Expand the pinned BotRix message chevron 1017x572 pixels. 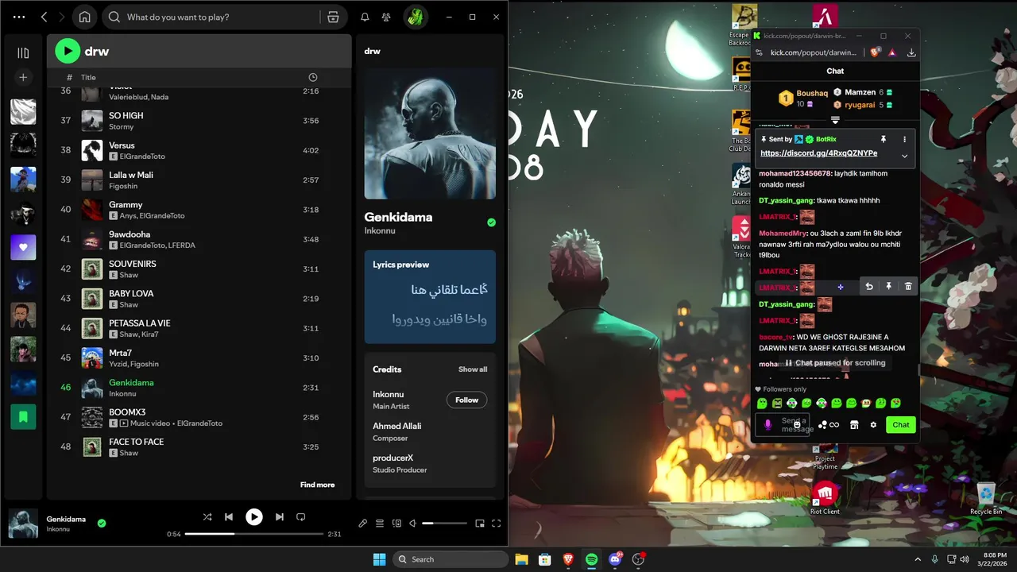click(x=904, y=156)
